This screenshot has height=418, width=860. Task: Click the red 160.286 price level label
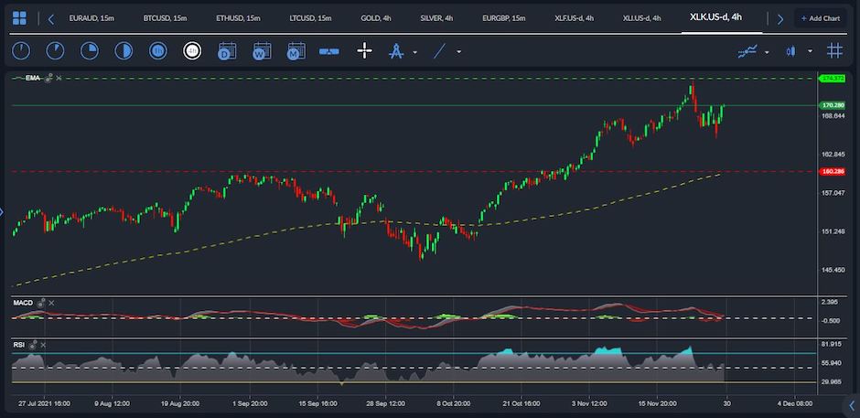click(x=832, y=171)
